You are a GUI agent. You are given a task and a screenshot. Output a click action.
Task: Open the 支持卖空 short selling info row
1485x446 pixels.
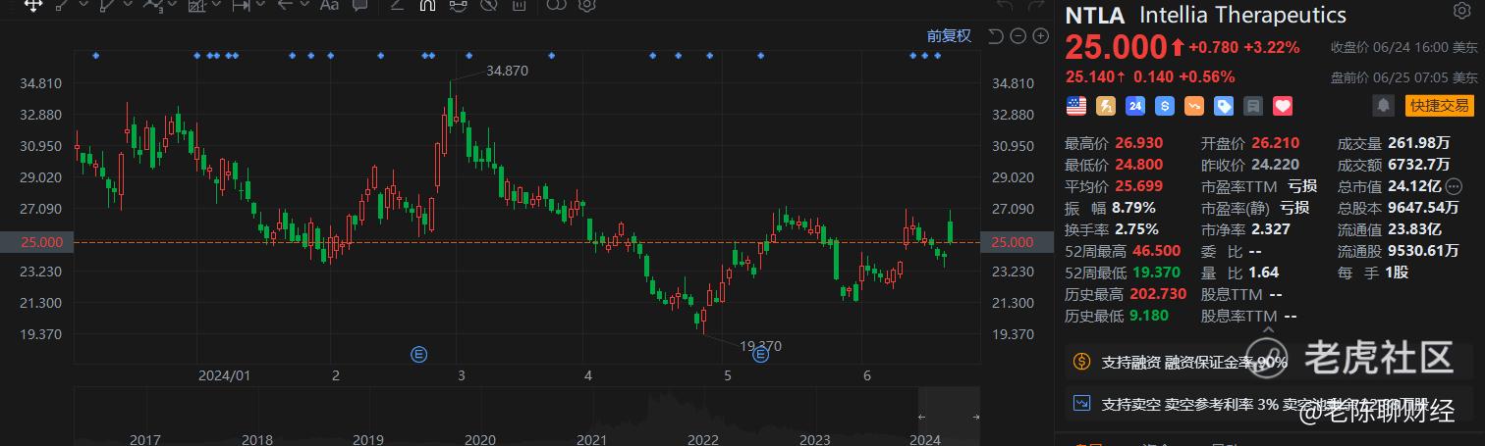pyautogui.click(x=1268, y=403)
